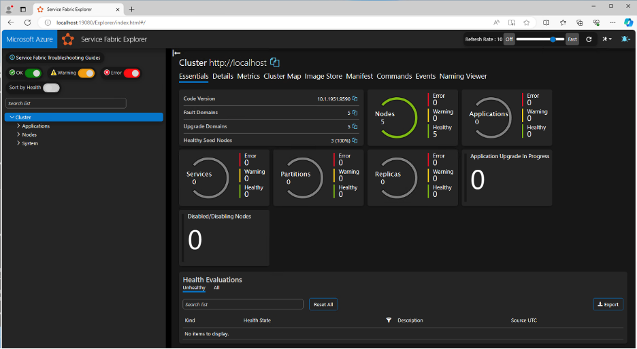
Task: Copy the Upgrade Domains value
Action: click(355, 126)
